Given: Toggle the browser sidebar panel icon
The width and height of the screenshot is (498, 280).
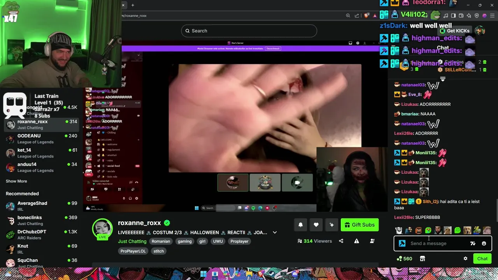Looking at the screenshot, I should pos(453,16).
